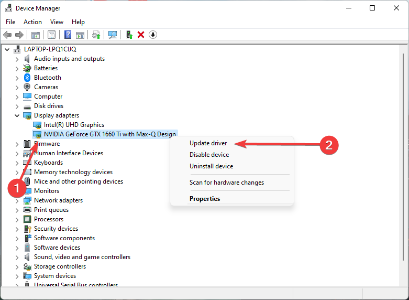Expand the Disk drives node

point(17,106)
